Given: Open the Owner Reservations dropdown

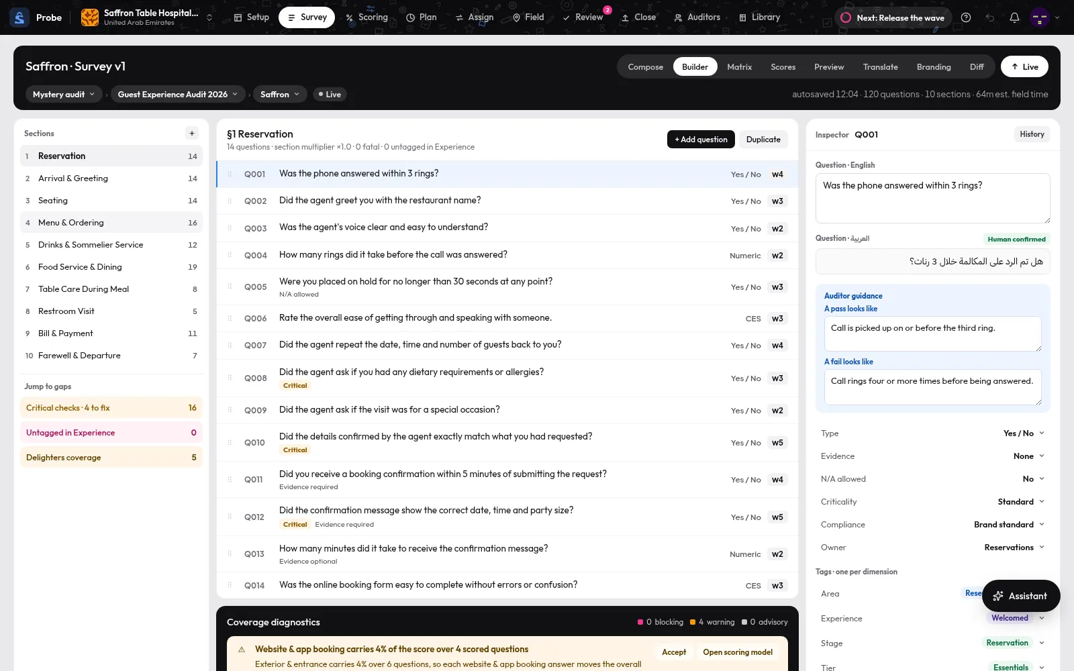Looking at the screenshot, I should pyautogui.click(x=1014, y=548).
